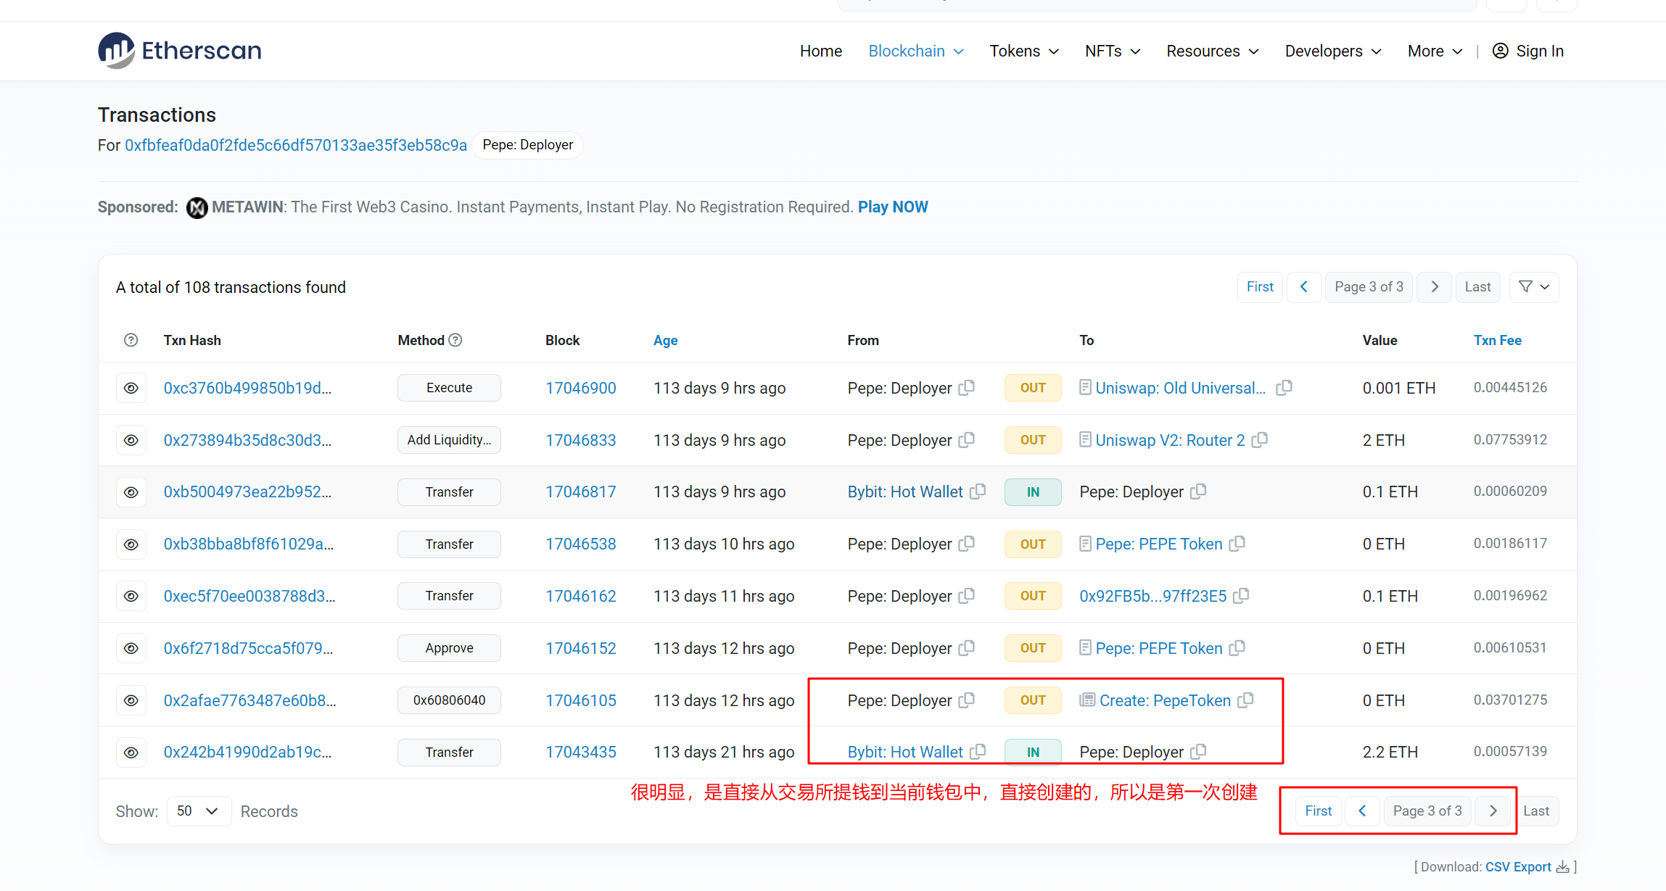Go to next page with top right arrow
Screen dimensions: 1666x891
point(1435,287)
